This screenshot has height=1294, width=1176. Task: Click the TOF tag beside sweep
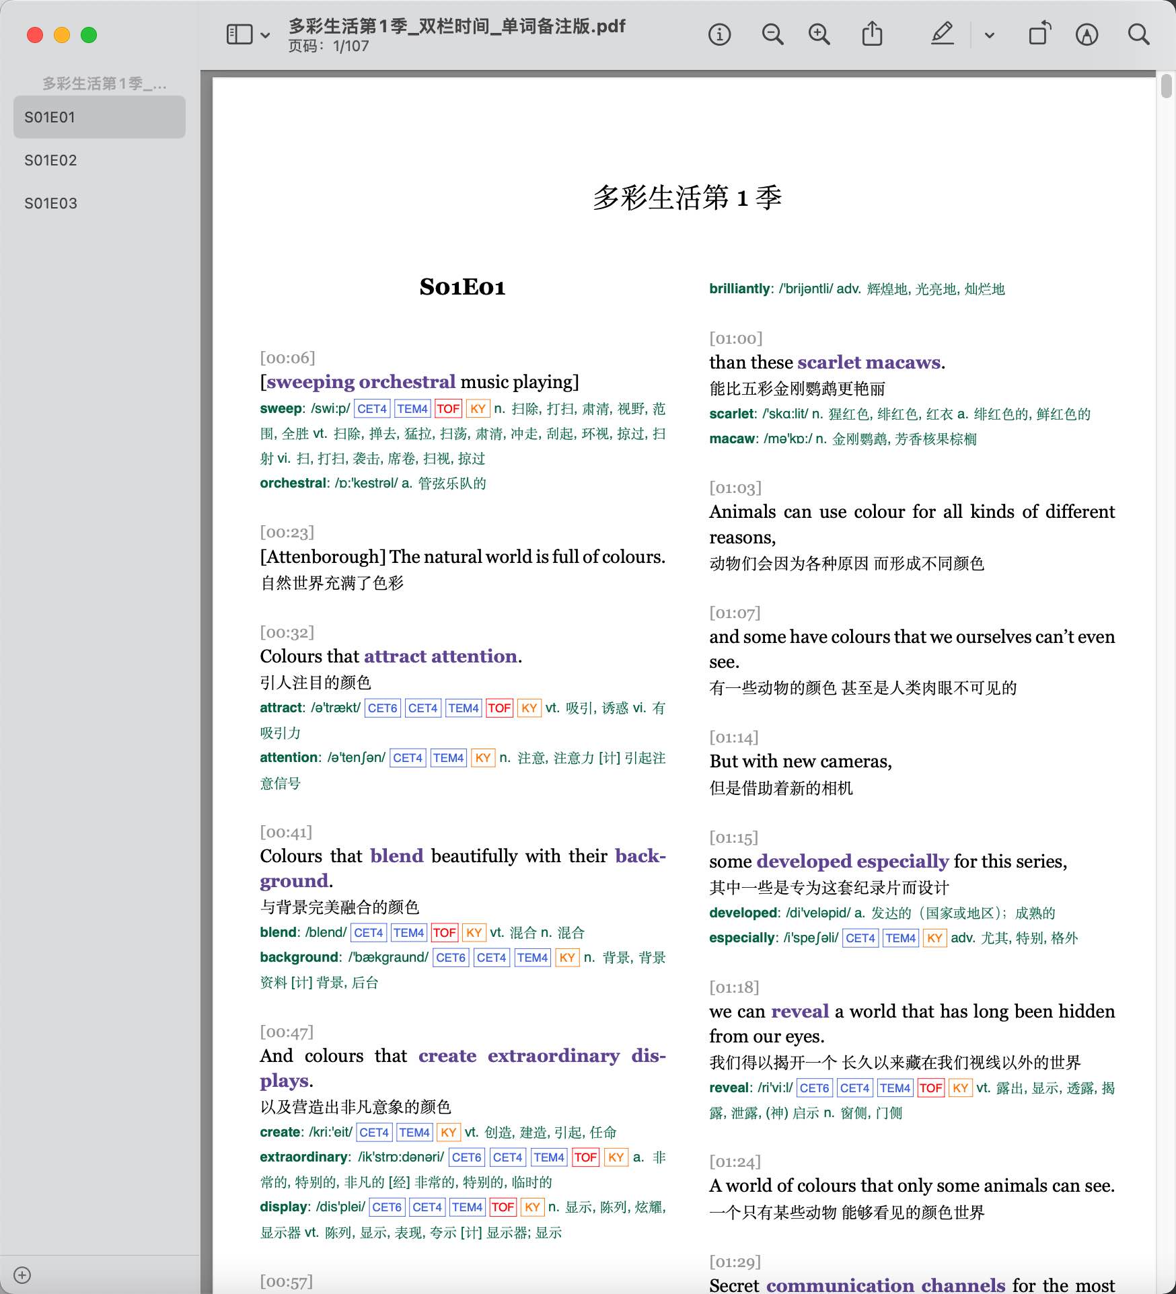[x=448, y=409]
